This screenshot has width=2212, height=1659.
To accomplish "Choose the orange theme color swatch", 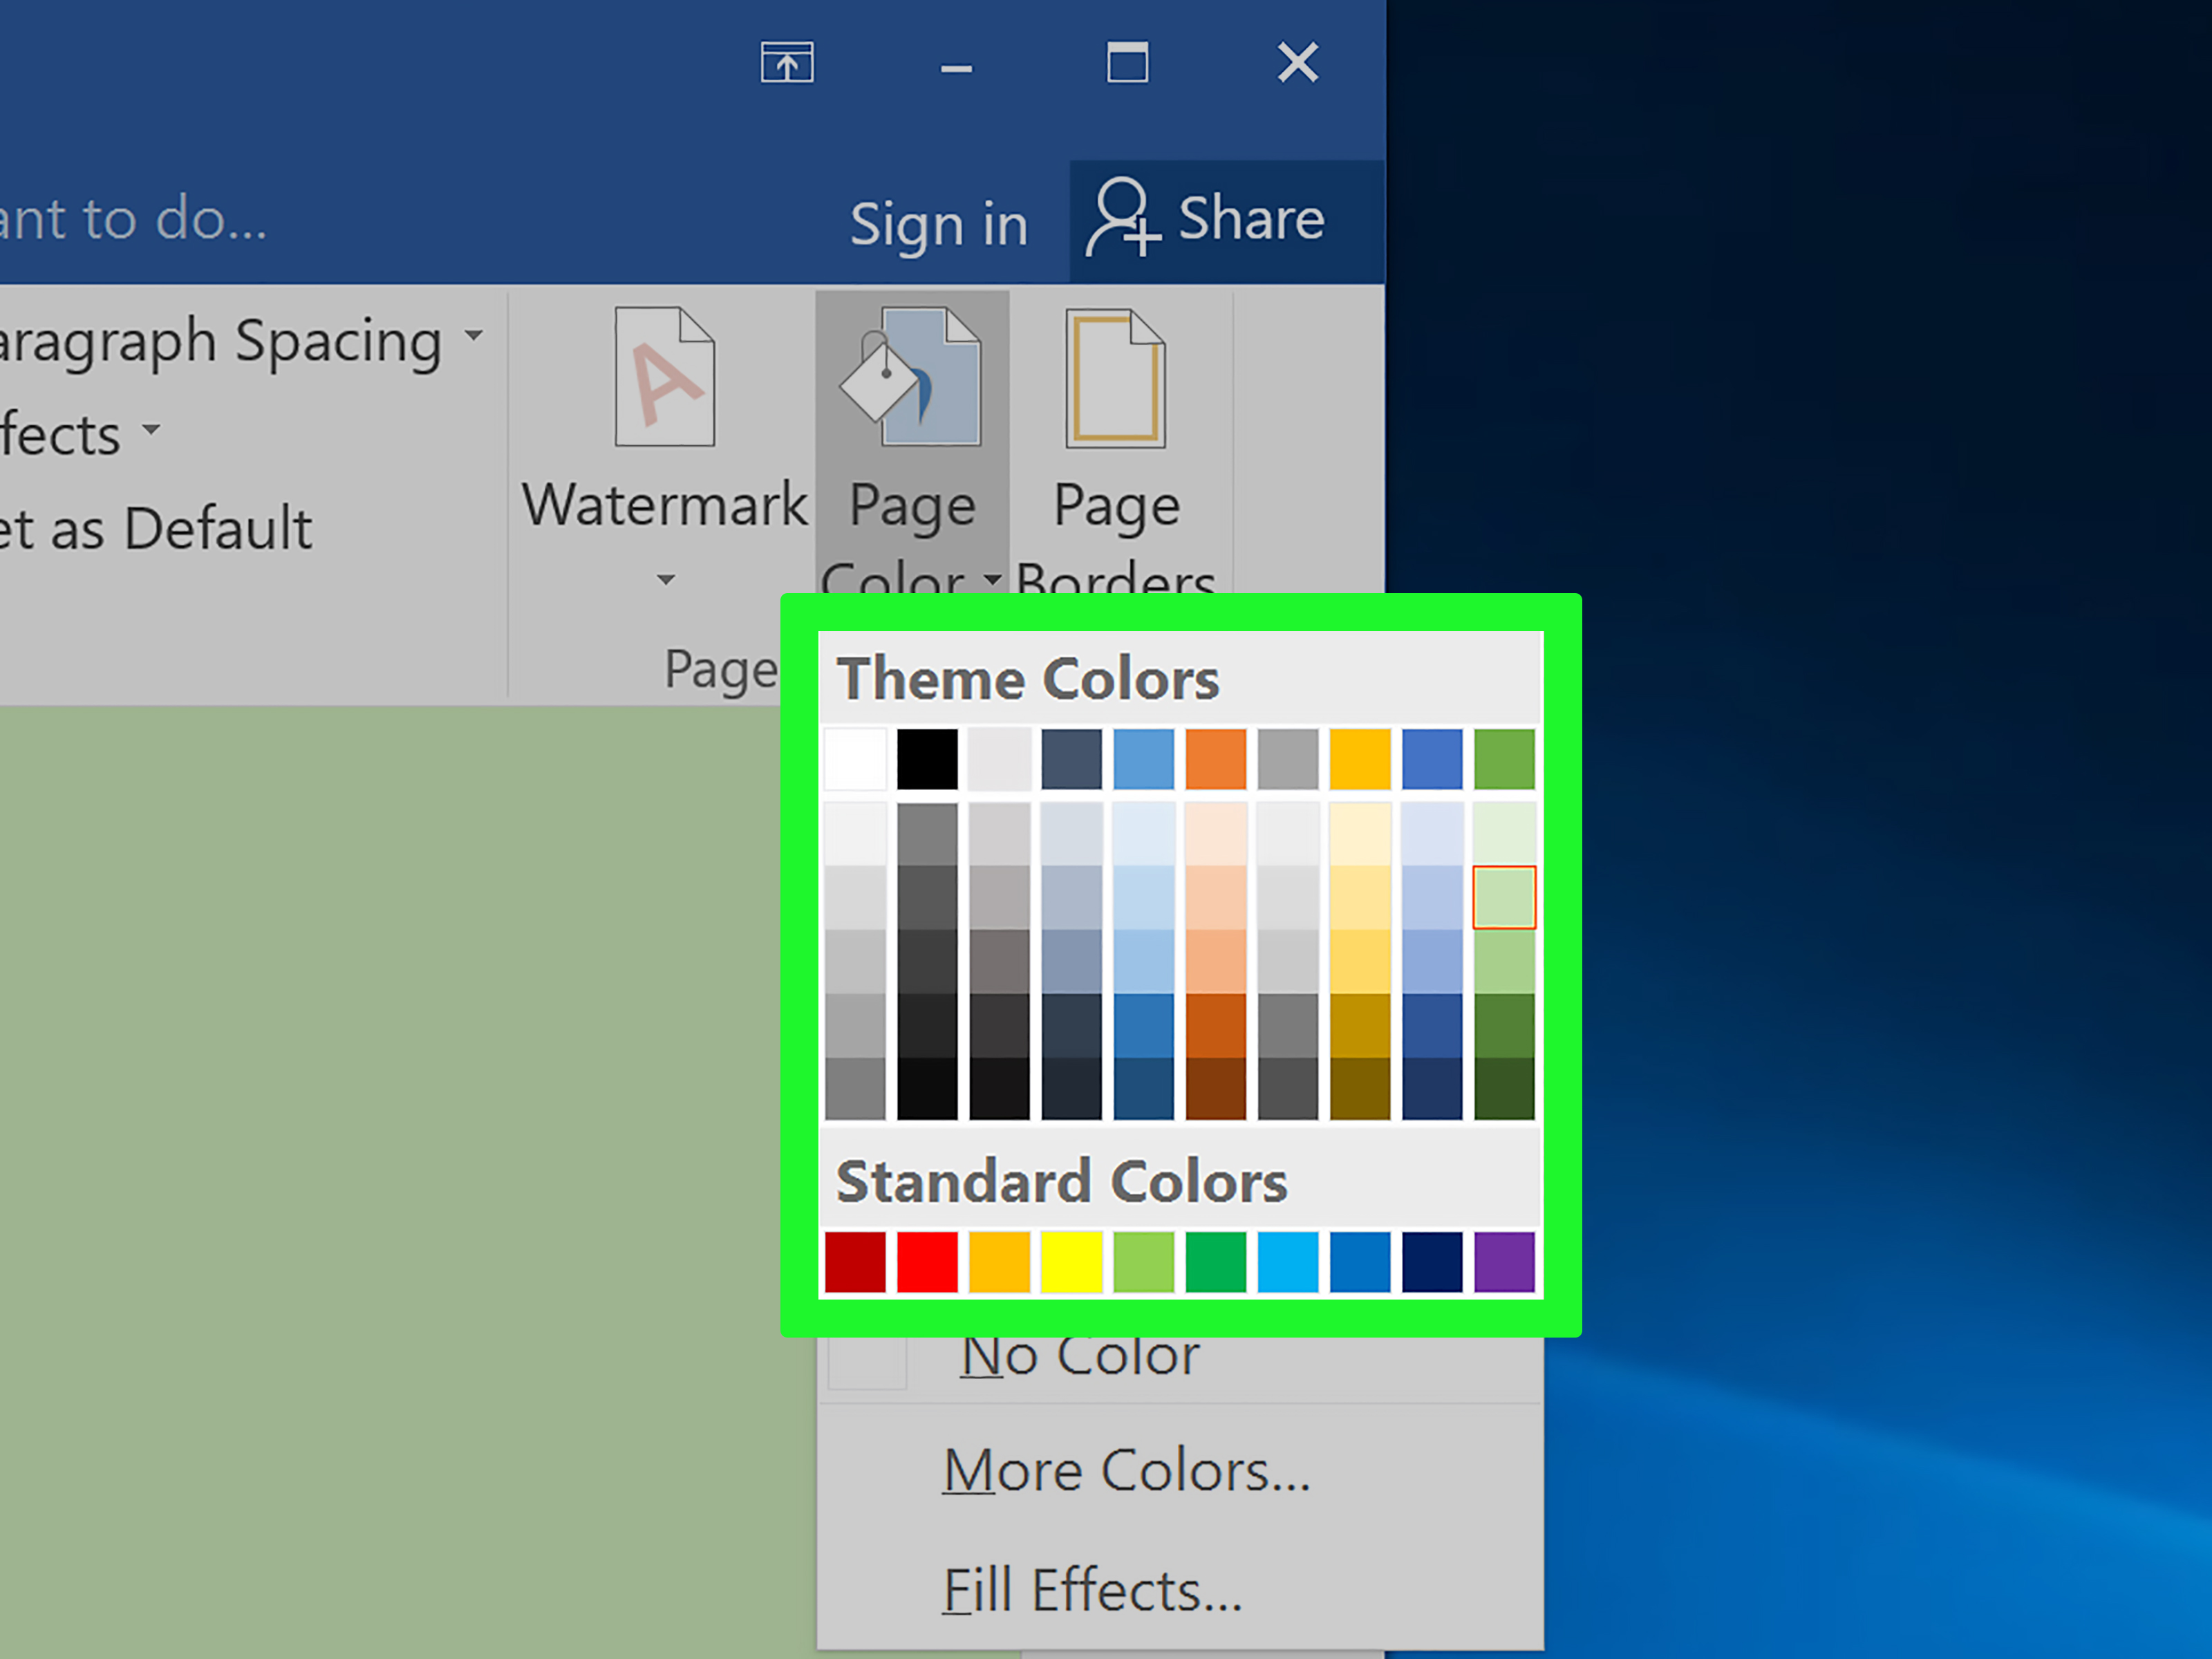I will (x=1215, y=759).
